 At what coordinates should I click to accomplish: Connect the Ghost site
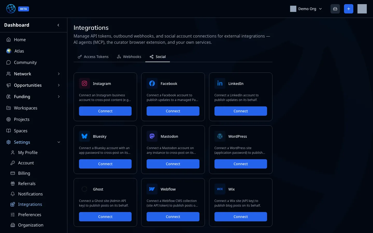point(105,217)
